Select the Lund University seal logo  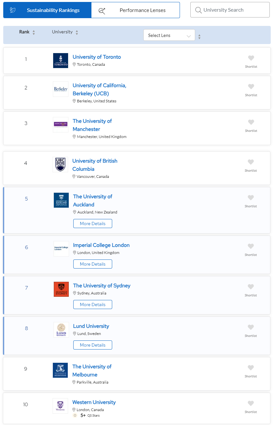(61, 330)
